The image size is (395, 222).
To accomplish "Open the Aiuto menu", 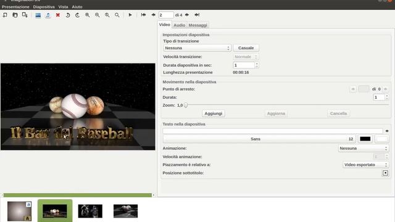I will [x=77, y=7].
